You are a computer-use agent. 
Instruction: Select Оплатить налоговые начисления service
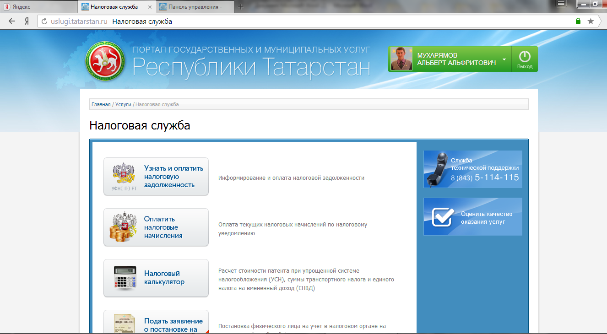tap(156, 227)
